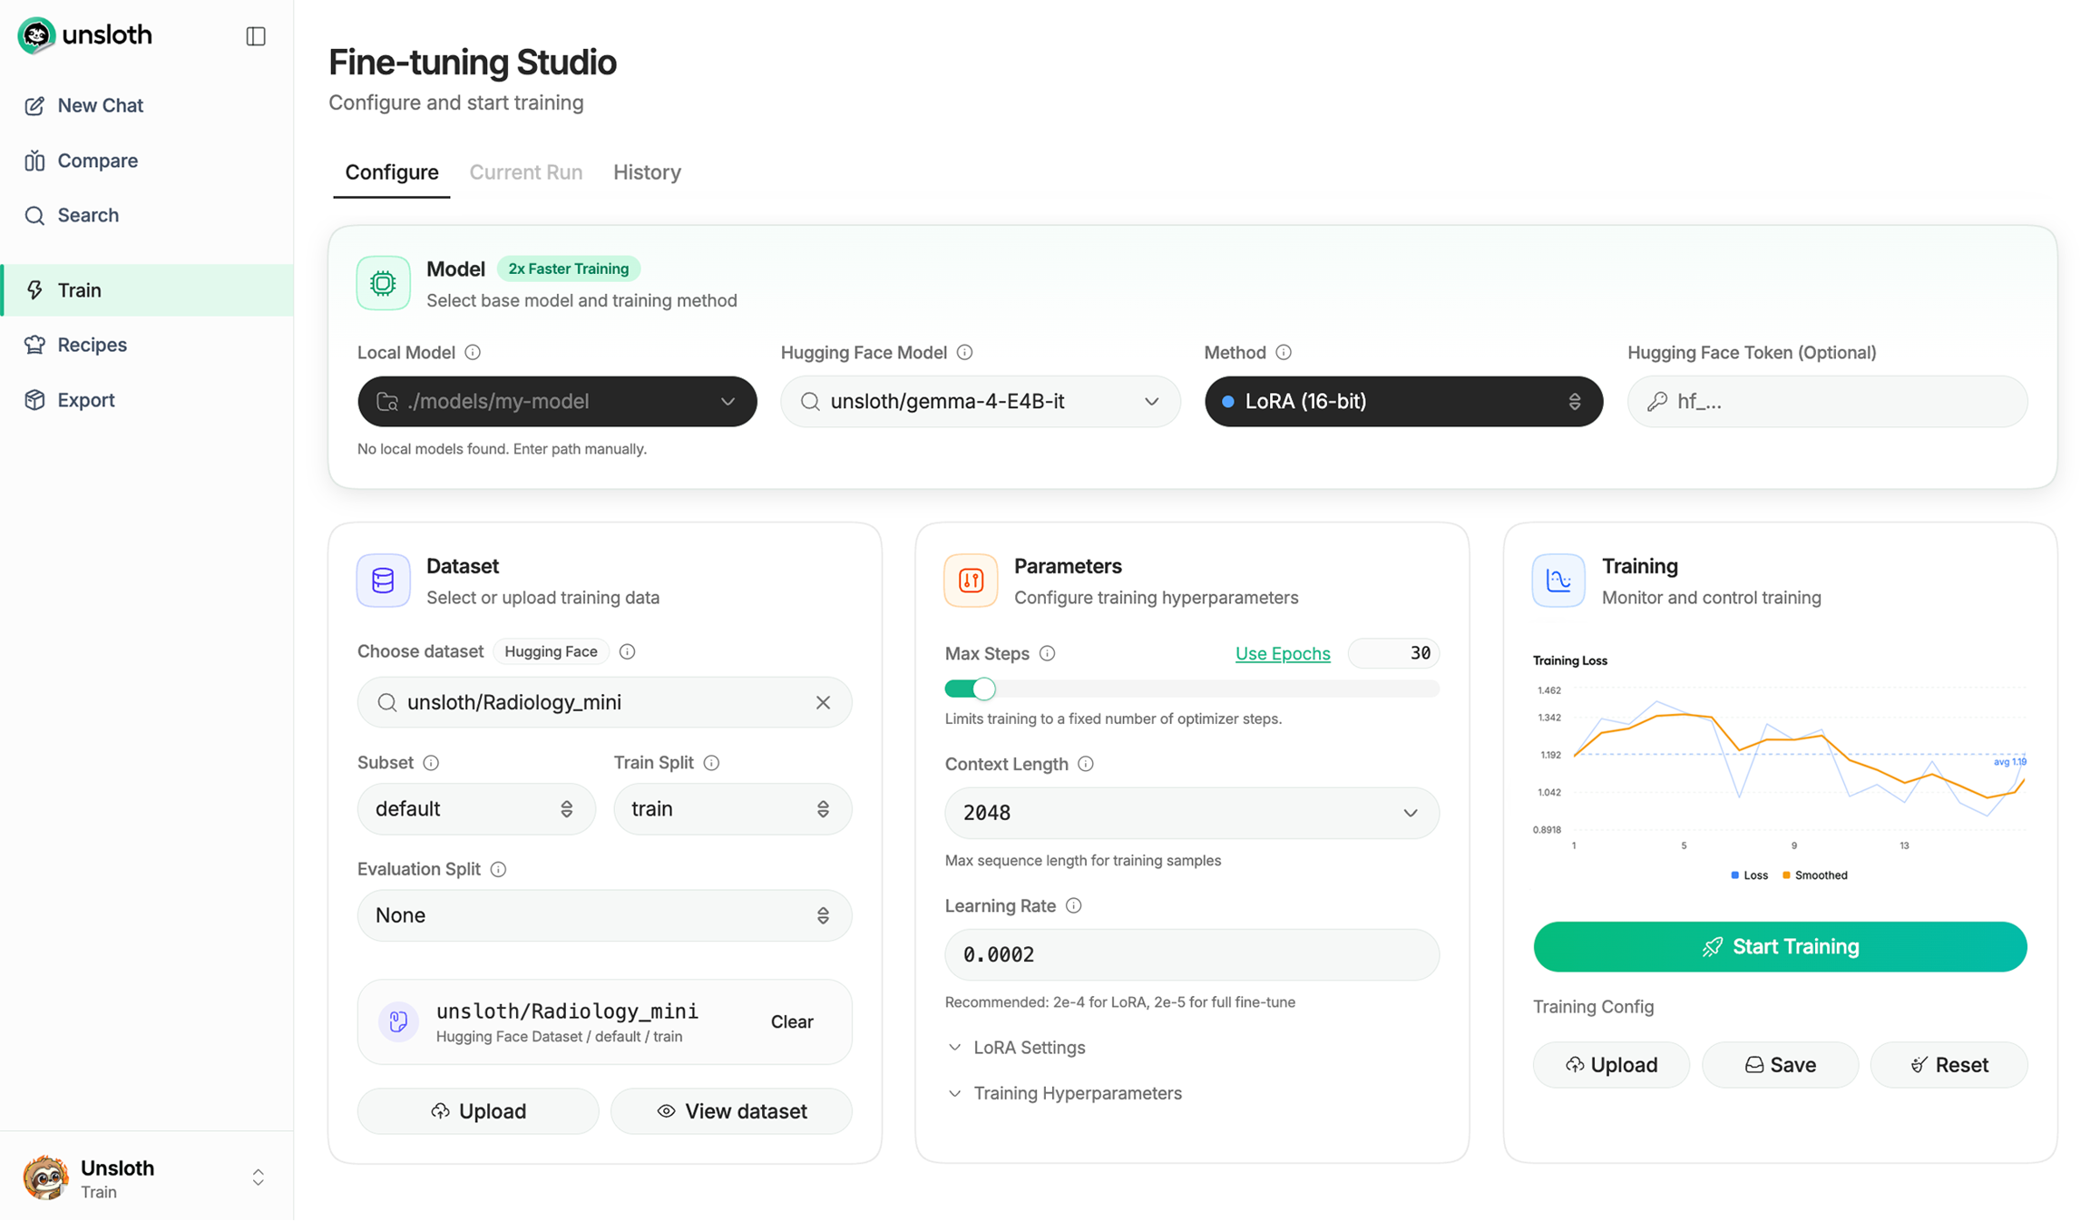The image size is (2090, 1221).
Task: Show Choose dataset info icon
Action: coord(627,651)
